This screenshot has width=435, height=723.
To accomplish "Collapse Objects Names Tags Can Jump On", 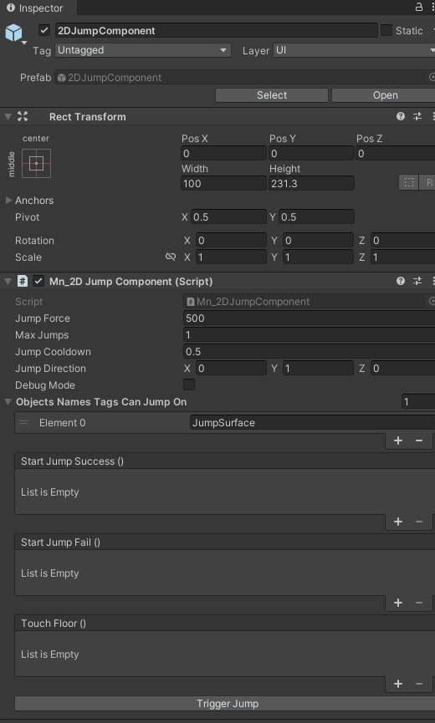I will pyautogui.click(x=8, y=401).
